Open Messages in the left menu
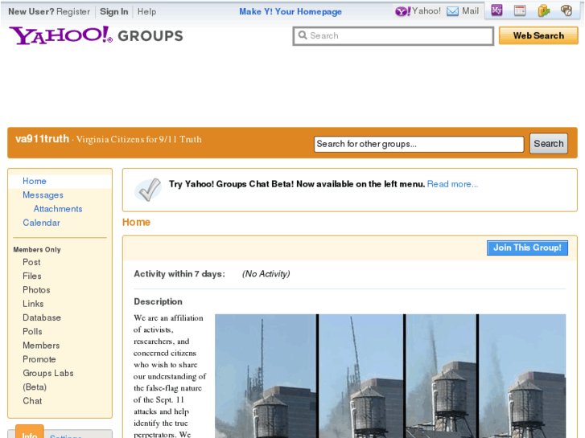Viewport: 585px width, 438px height. coord(43,195)
